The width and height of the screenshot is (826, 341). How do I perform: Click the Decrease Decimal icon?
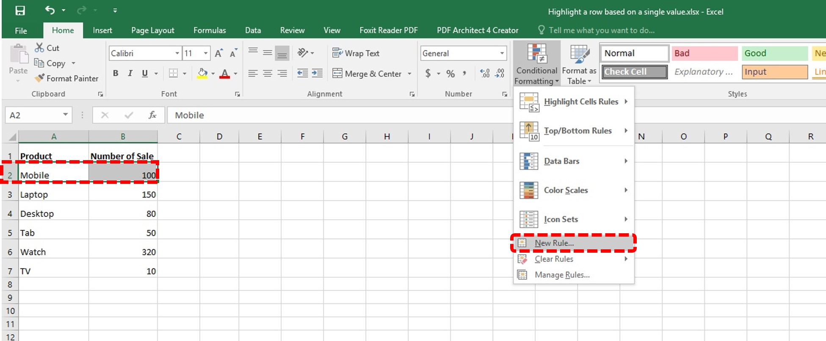[500, 74]
